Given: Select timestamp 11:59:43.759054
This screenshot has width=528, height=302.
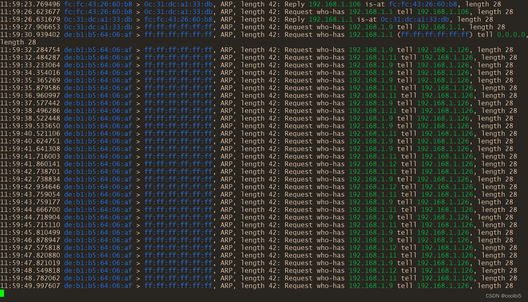Looking at the screenshot, I should click(x=30, y=195).
